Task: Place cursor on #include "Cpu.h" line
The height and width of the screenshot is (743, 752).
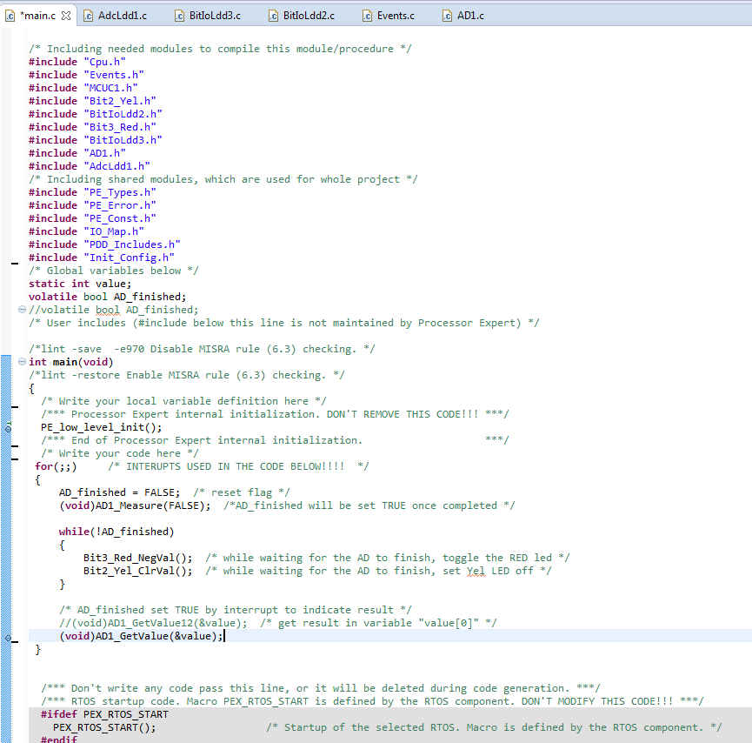Action: 77,62
